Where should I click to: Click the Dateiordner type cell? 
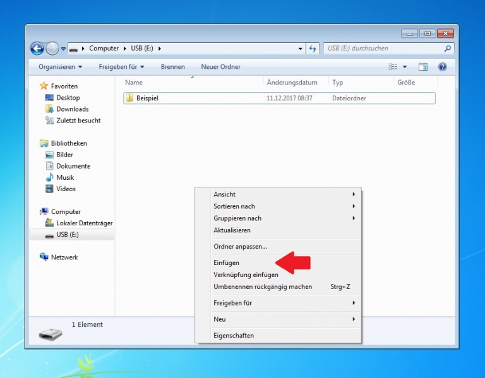(x=349, y=98)
